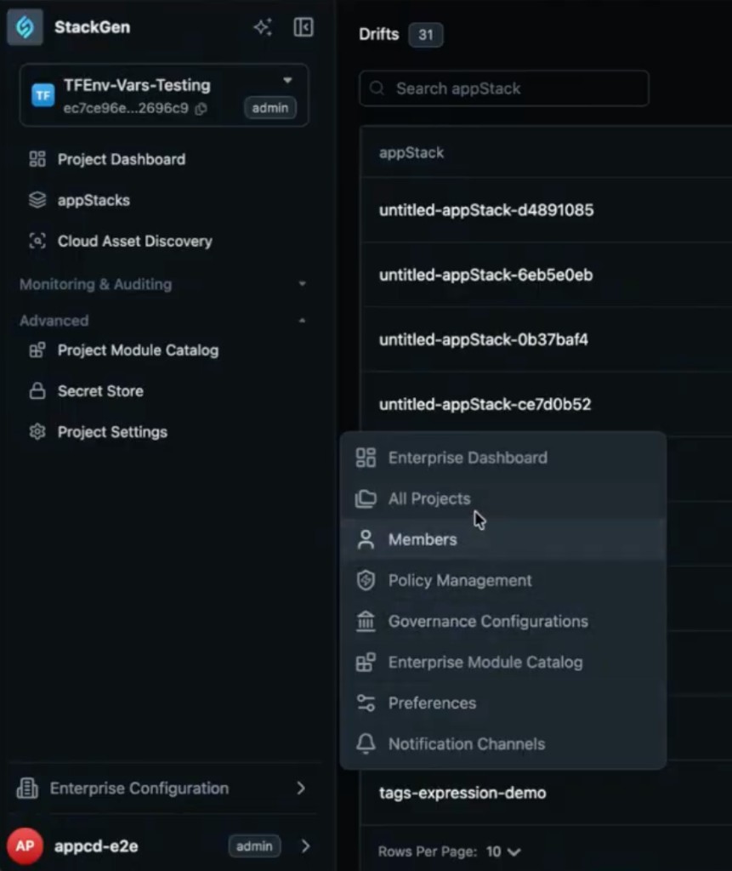
Task: Expand the Monitoring & Auditing section
Action: click(x=302, y=284)
